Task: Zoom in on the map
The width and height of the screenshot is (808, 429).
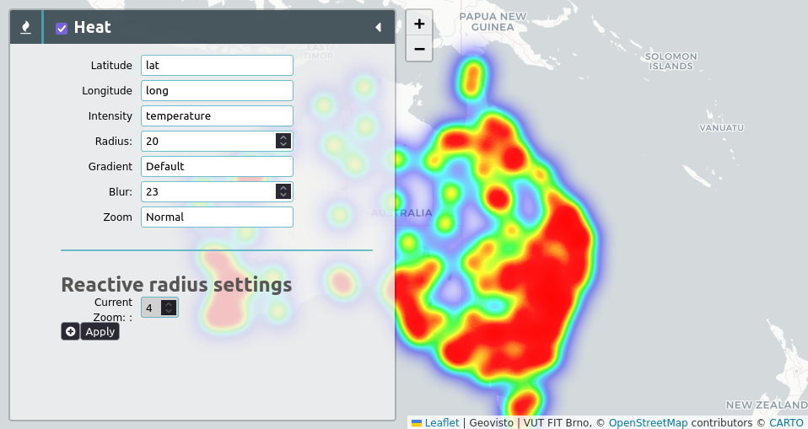Action: (419, 24)
